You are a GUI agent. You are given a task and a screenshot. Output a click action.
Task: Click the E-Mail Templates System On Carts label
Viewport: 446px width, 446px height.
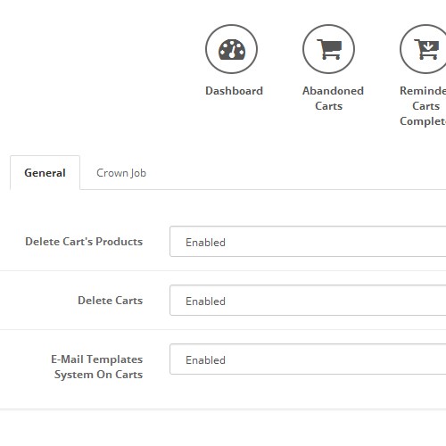coord(97,367)
